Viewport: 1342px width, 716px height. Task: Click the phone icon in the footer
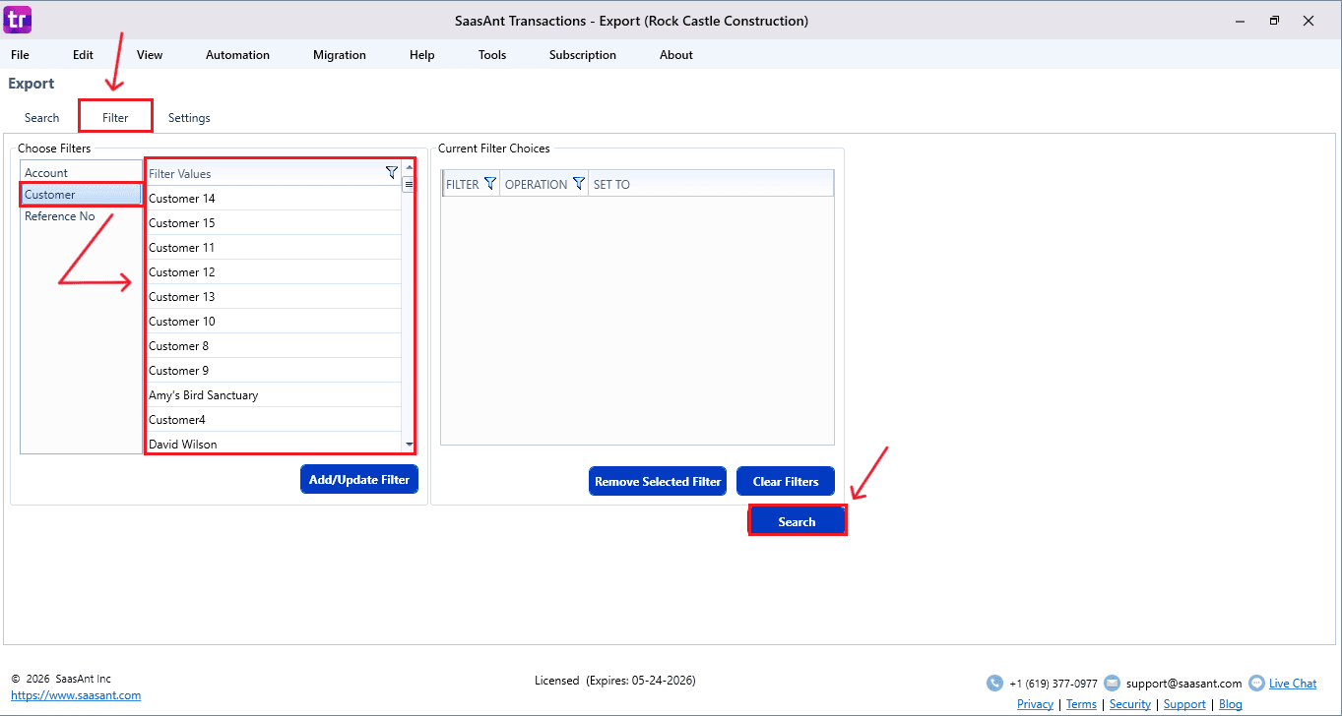tap(994, 684)
